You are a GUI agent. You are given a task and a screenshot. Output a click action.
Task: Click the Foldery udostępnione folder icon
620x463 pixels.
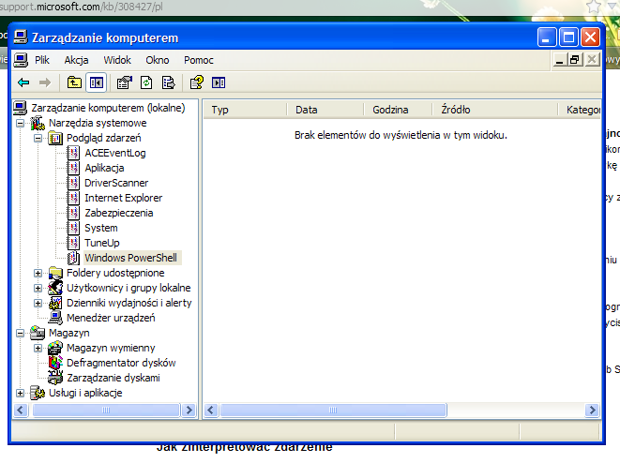[x=55, y=273]
